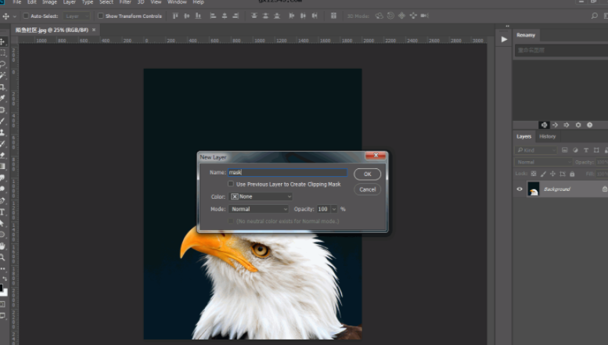
Task: Open the Opacity dropdown arrow in New Layer dialog
Action: pos(334,209)
